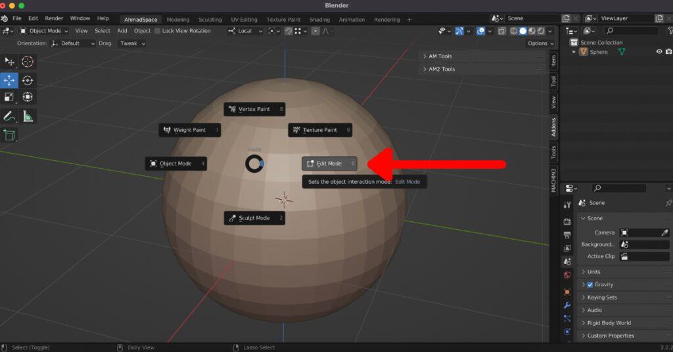Toggle Sphere render camera icon
This screenshot has height=352, width=673.
668,51
